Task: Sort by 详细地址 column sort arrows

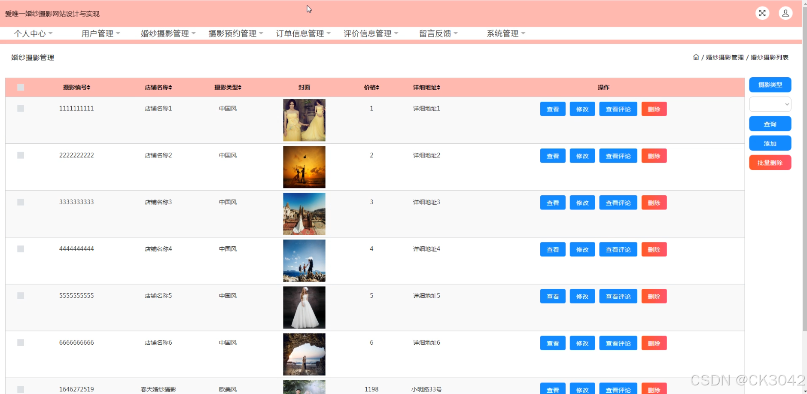Action: 439,88
